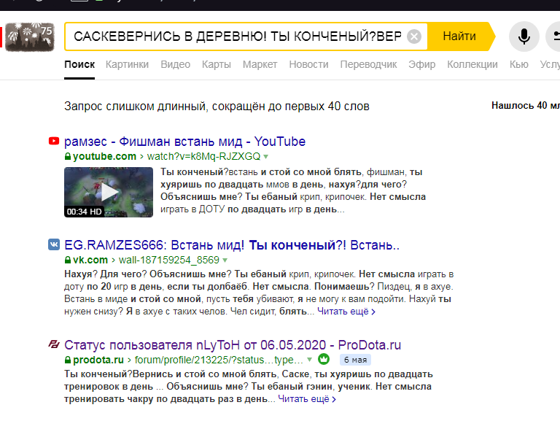The width and height of the screenshot is (560, 421).
Task: Click 'Читать ещё' in the prodota.ru result
Action: point(307,399)
